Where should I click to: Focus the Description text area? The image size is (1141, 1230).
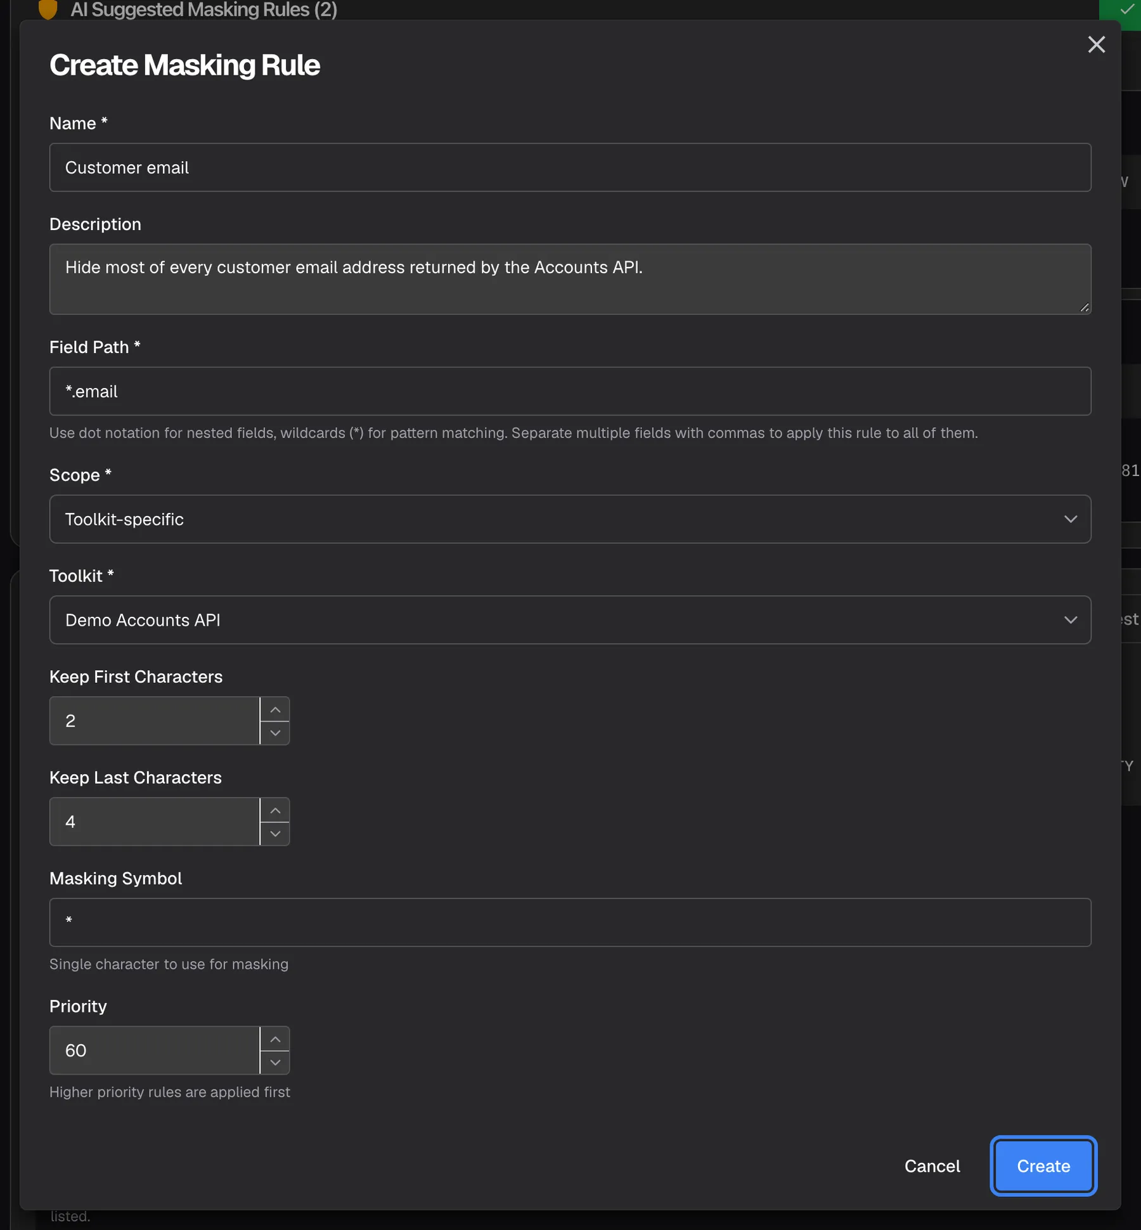[570, 279]
